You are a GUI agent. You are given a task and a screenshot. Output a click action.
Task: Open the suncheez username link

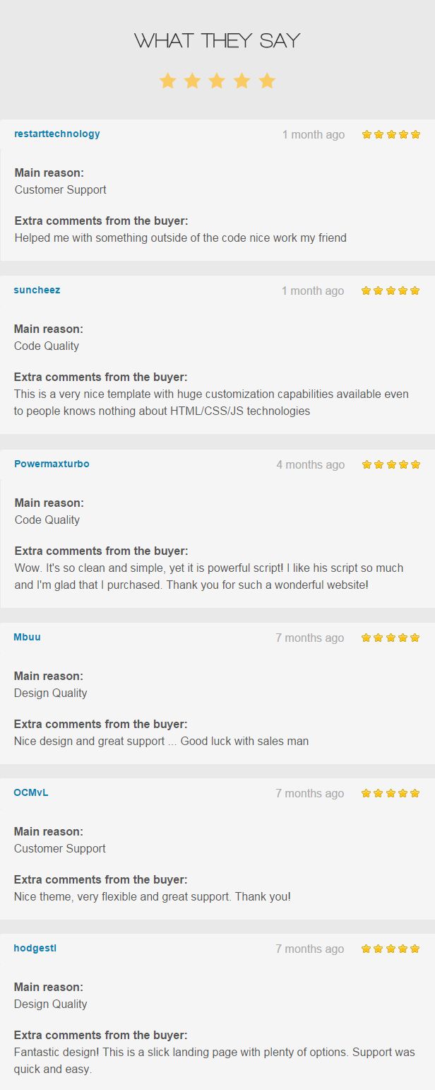tap(37, 290)
